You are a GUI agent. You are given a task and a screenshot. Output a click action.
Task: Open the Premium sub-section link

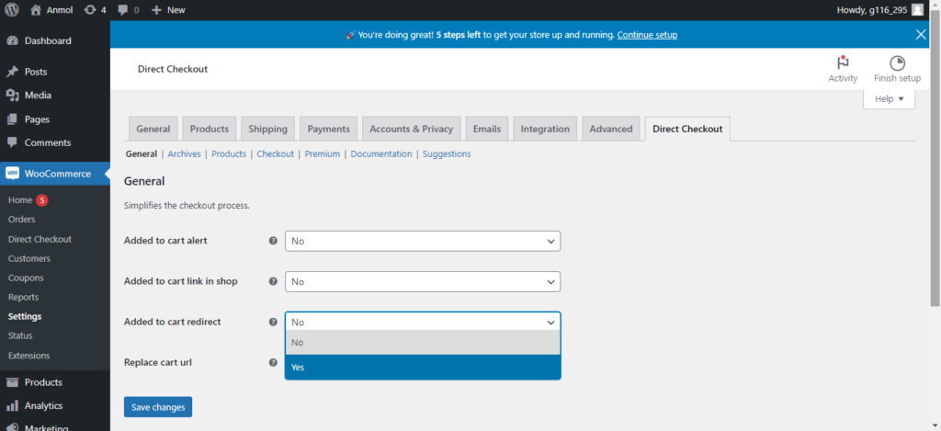point(323,153)
